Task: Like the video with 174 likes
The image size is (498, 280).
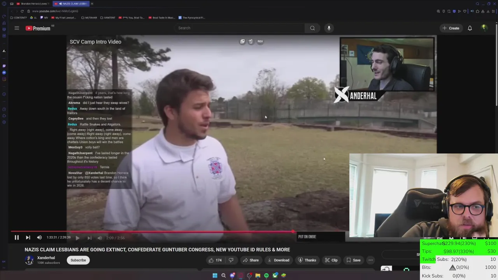Action: pyautogui.click(x=215, y=260)
